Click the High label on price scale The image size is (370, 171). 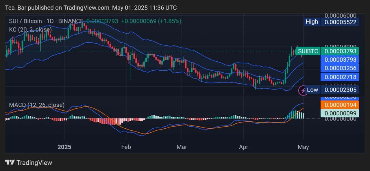tap(312, 22)
